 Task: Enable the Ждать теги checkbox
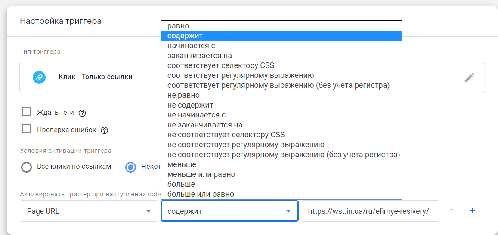(x=26, y=112)
